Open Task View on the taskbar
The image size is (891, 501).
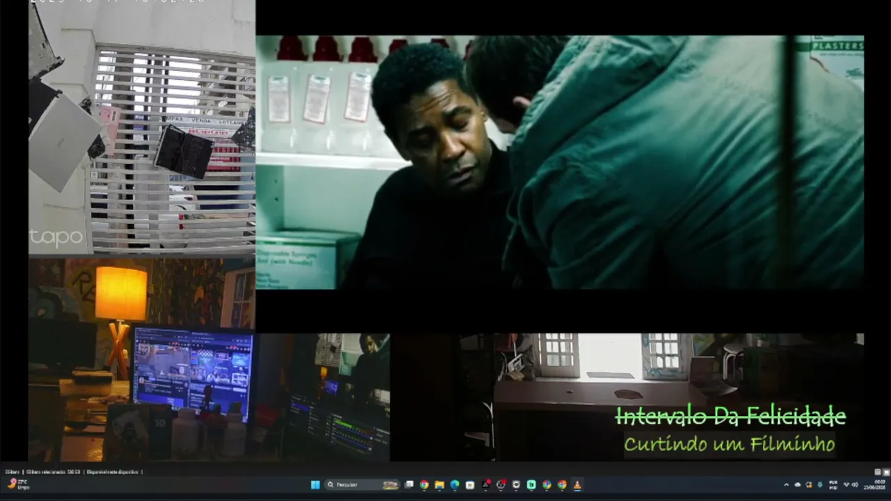coord(409,485)
